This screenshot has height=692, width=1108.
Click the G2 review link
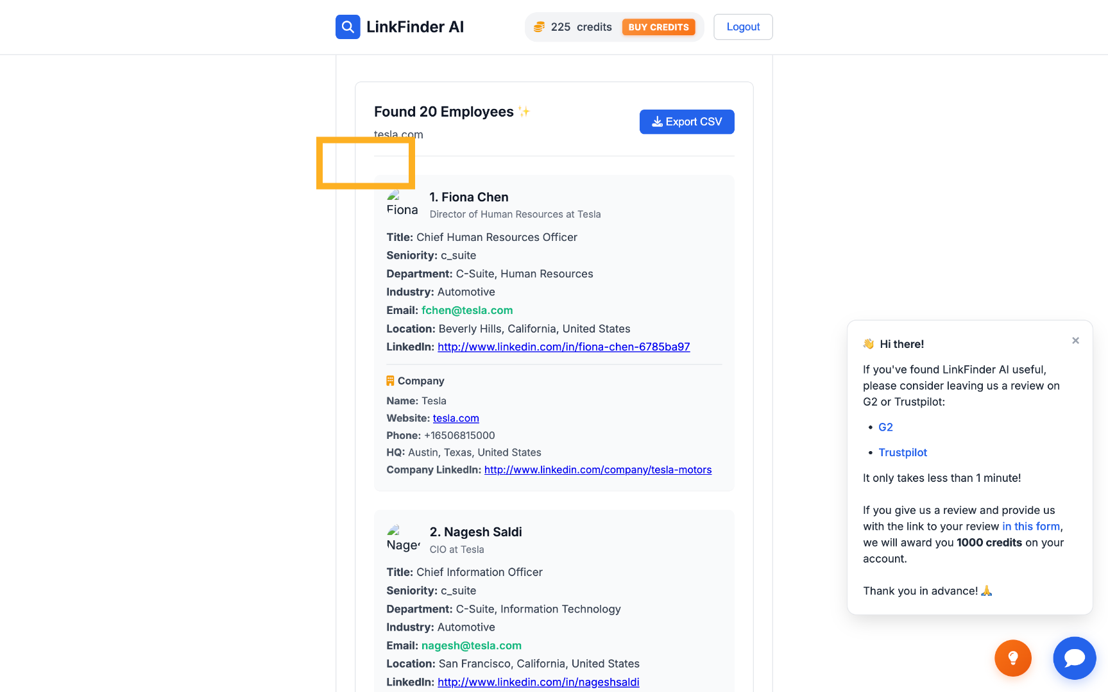point(885,427)
